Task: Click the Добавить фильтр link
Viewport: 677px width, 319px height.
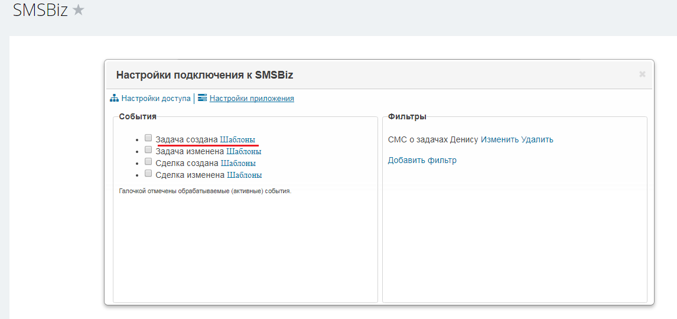Action: click(422, 160)
